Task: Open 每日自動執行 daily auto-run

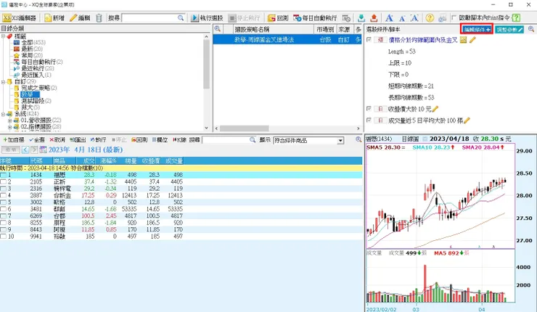Action: point(315,18)
